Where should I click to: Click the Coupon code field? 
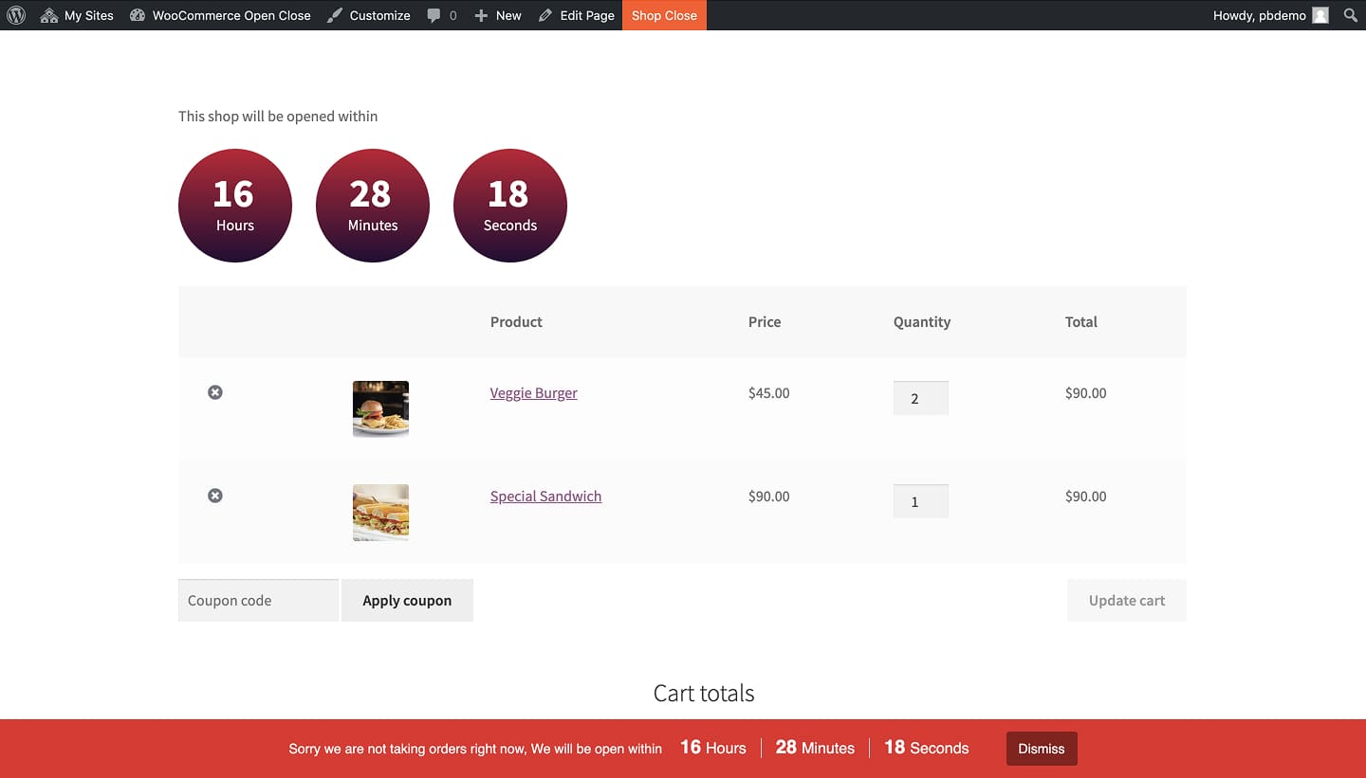coord(258,601)
